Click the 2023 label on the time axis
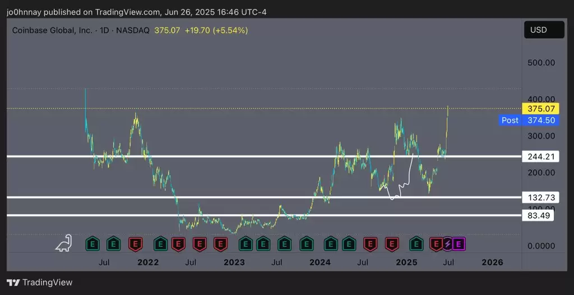Screen dimensions: 574x295 234,262
